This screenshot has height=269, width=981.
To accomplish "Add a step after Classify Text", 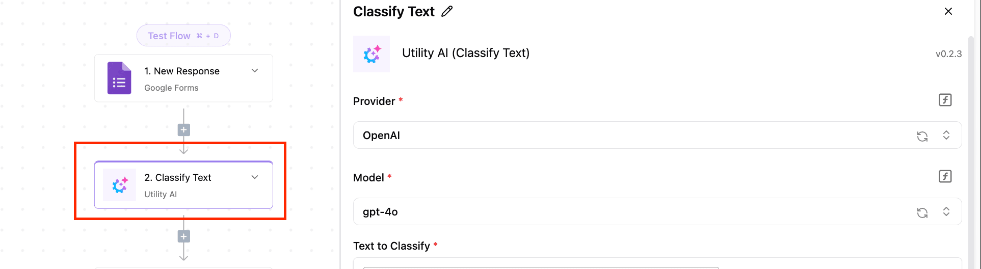I will (183, 236).
